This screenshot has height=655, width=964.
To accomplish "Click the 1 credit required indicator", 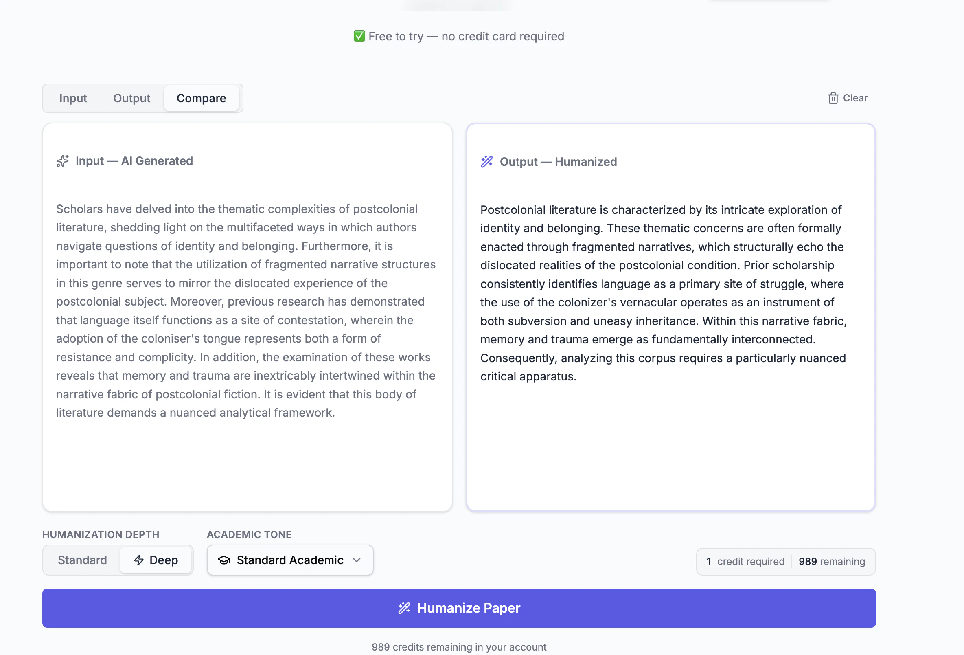I will click(745, 562).
